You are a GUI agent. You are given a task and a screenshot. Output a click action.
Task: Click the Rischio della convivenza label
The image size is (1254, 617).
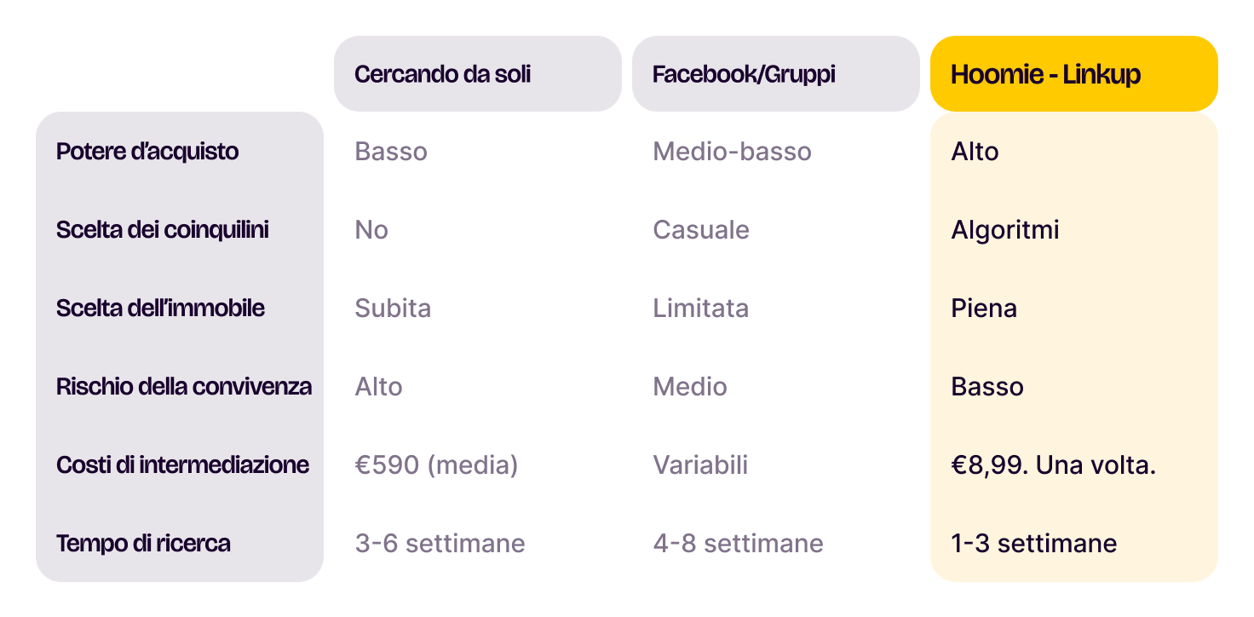pyautogui.click(x=184, y=387)
